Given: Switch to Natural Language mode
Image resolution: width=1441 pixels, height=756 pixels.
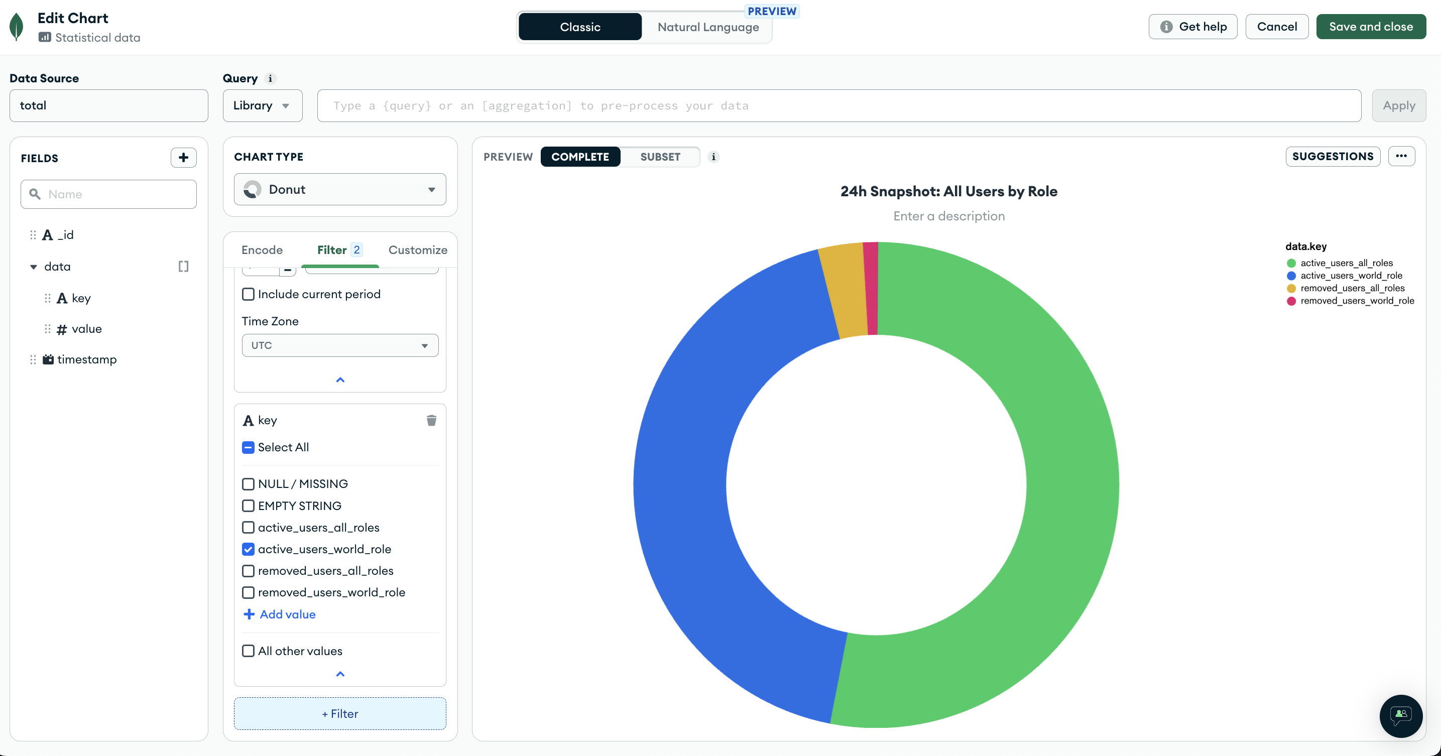Looking at the screenshot, I should (x=707, y=27).
